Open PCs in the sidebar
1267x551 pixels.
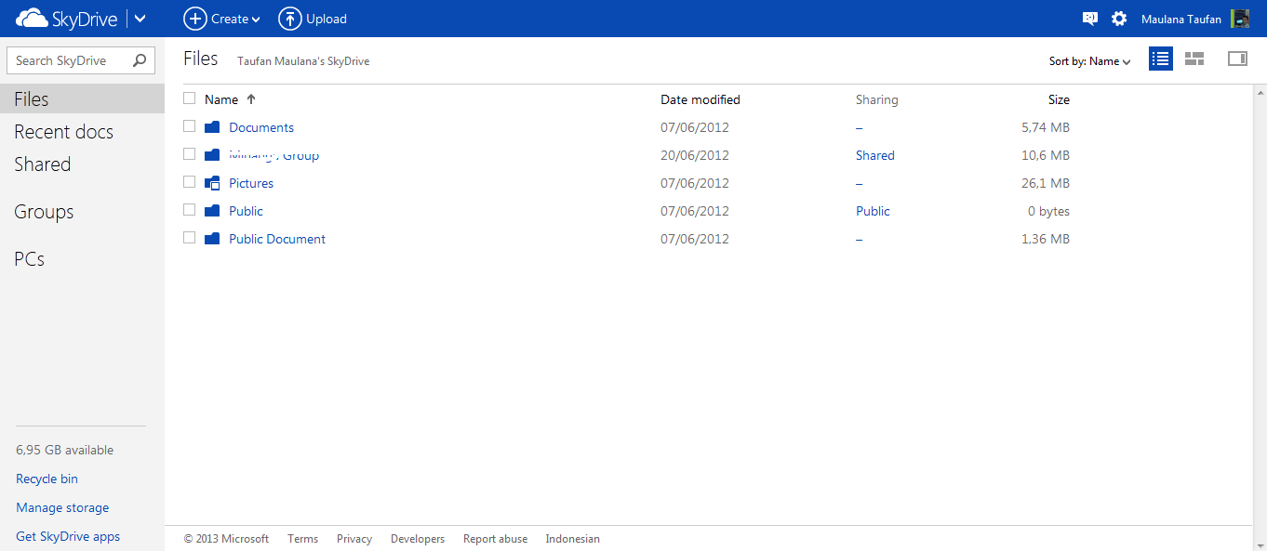click(29, 259)
